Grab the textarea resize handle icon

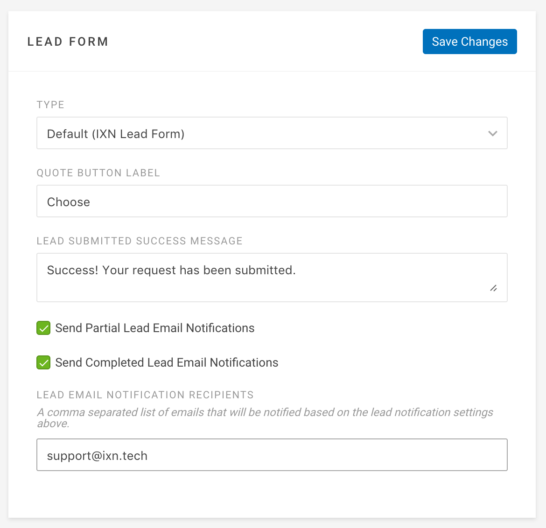pyautogui.click(x=493, y=288)
